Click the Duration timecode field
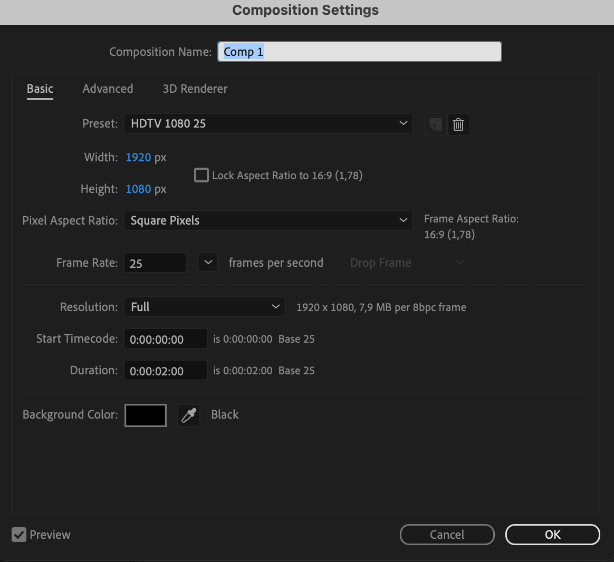The width and height of the screenshot is (614, 562). [165, 371]
